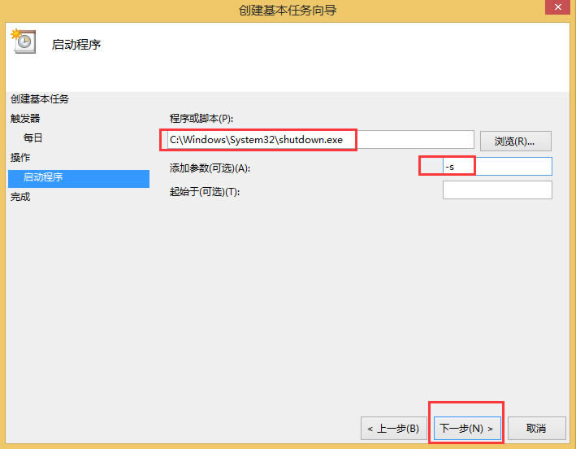
Task: Click 下一步(N) to continue
Action: pos(467,429)
